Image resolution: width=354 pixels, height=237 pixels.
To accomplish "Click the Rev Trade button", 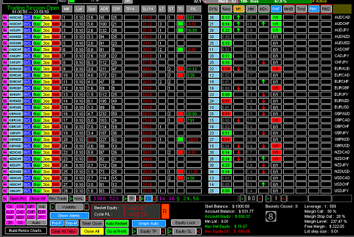I will click(58, 198).
